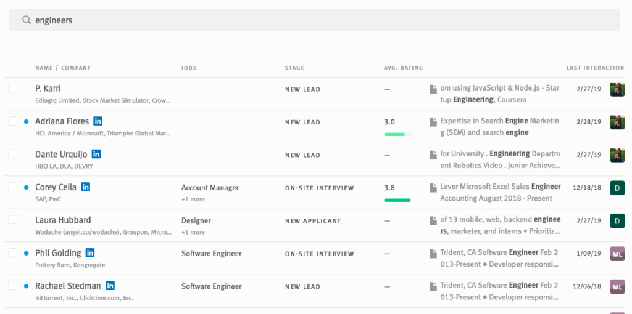632x314 pixels.
Task: Click the resume document icon in P. Karri row
Action: (433, 89)
